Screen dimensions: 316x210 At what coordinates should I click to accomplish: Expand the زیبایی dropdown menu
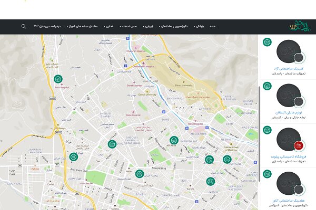(147, 26)
